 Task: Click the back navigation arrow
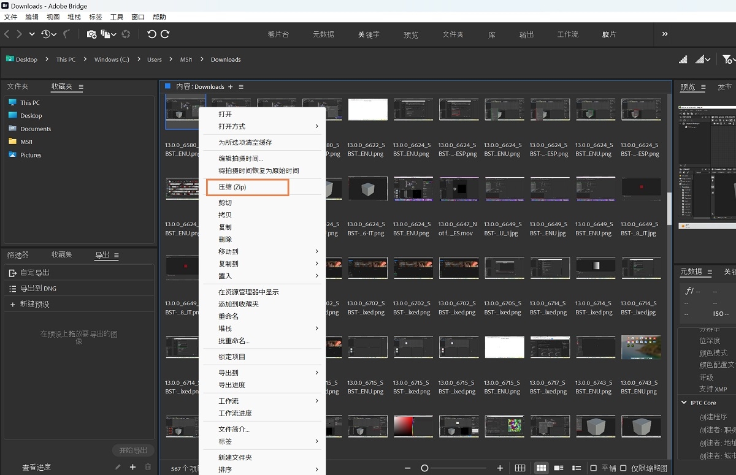click(7, 34)
